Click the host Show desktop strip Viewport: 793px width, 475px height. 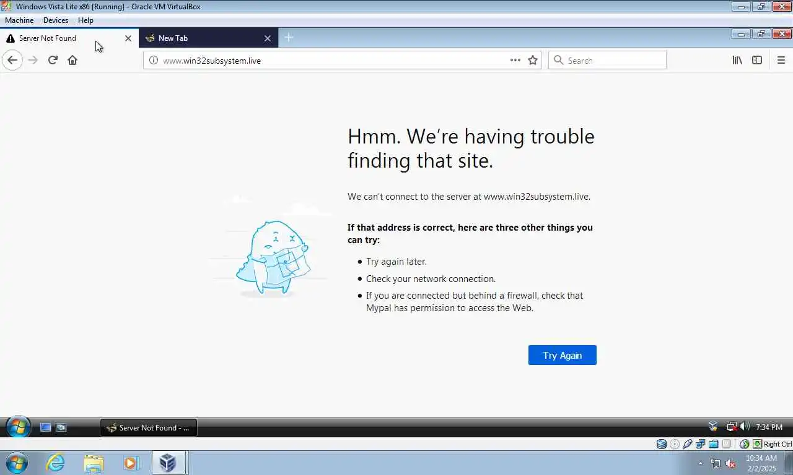pos(789,463)
